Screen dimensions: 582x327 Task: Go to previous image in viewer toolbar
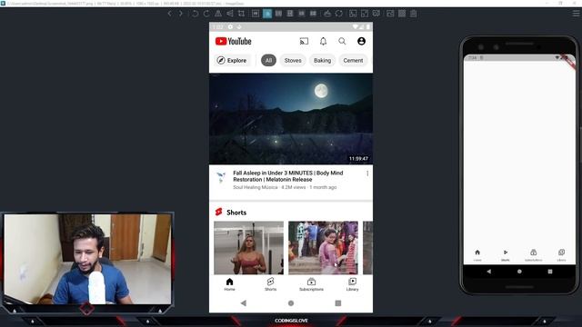(x=170, y=14)
